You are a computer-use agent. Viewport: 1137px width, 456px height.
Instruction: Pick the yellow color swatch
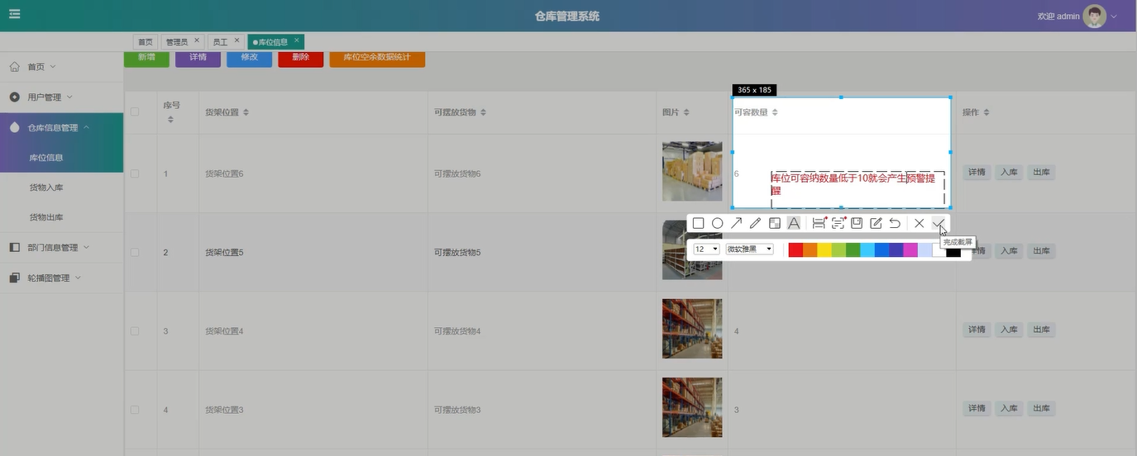824,250
